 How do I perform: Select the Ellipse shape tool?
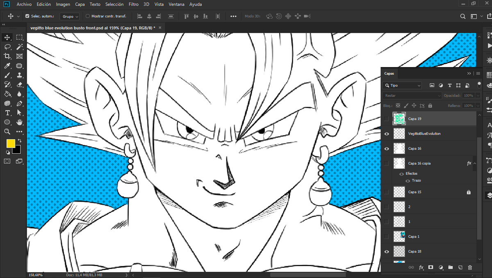tap(7, 122)
